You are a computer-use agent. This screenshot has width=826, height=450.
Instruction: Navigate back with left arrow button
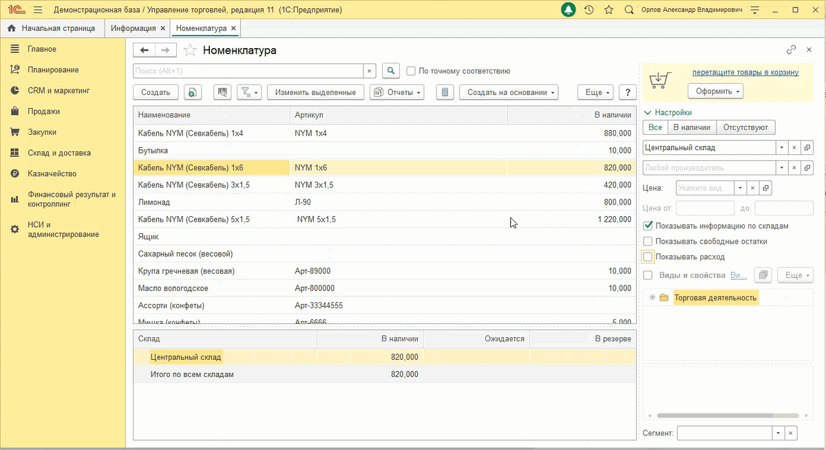145,50
